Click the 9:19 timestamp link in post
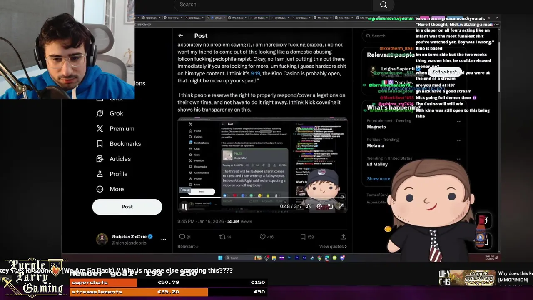Viewport: 533px width, 300px height. click(255, 73)
